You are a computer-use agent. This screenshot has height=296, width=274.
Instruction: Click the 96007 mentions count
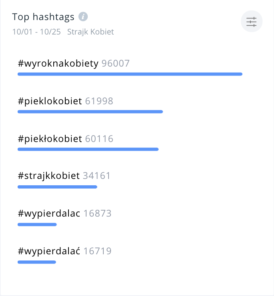click(116, 63)
